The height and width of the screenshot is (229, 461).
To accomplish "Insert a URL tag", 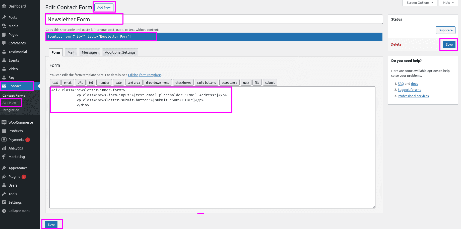I will click(x=80, y=83).
